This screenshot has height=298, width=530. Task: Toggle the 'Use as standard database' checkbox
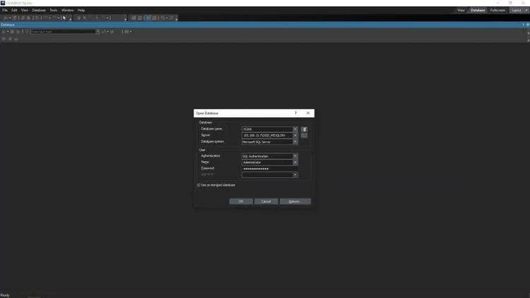pyautogui.click(x=199, y=185)
